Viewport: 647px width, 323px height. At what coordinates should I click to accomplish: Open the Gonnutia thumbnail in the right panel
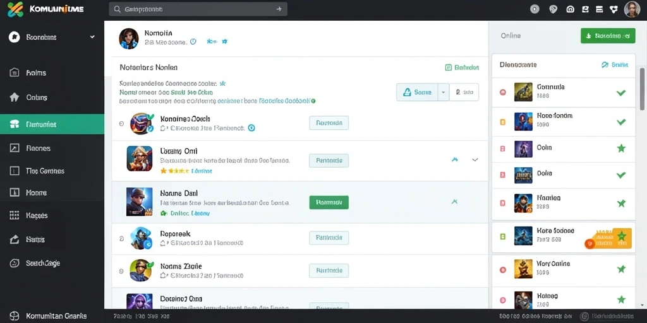click(523, 92)
